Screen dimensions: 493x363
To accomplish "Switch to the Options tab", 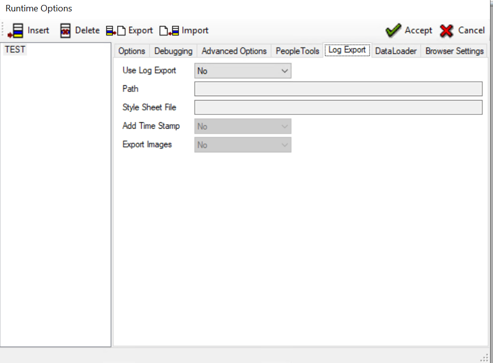I will tap(131, 50).
